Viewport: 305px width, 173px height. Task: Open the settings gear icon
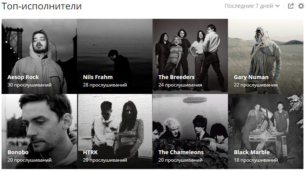[x=301, y=6]
